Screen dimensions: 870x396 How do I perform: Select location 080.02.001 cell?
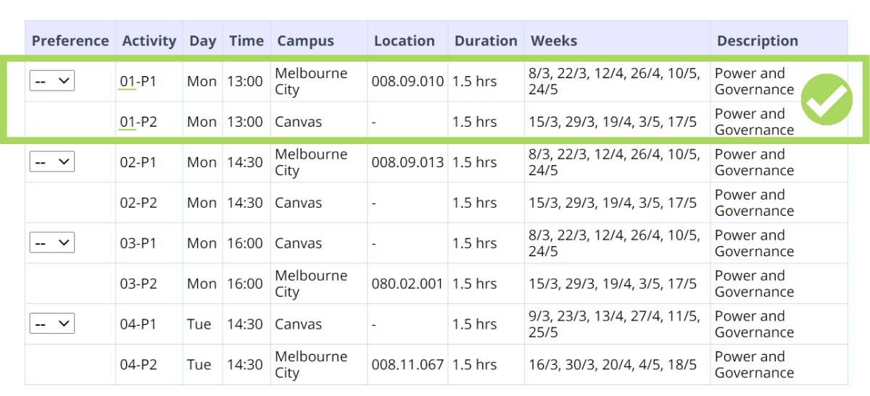pos(407,284)
